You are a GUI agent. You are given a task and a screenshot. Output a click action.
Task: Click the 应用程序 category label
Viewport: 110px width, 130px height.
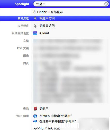coord(23,26)
